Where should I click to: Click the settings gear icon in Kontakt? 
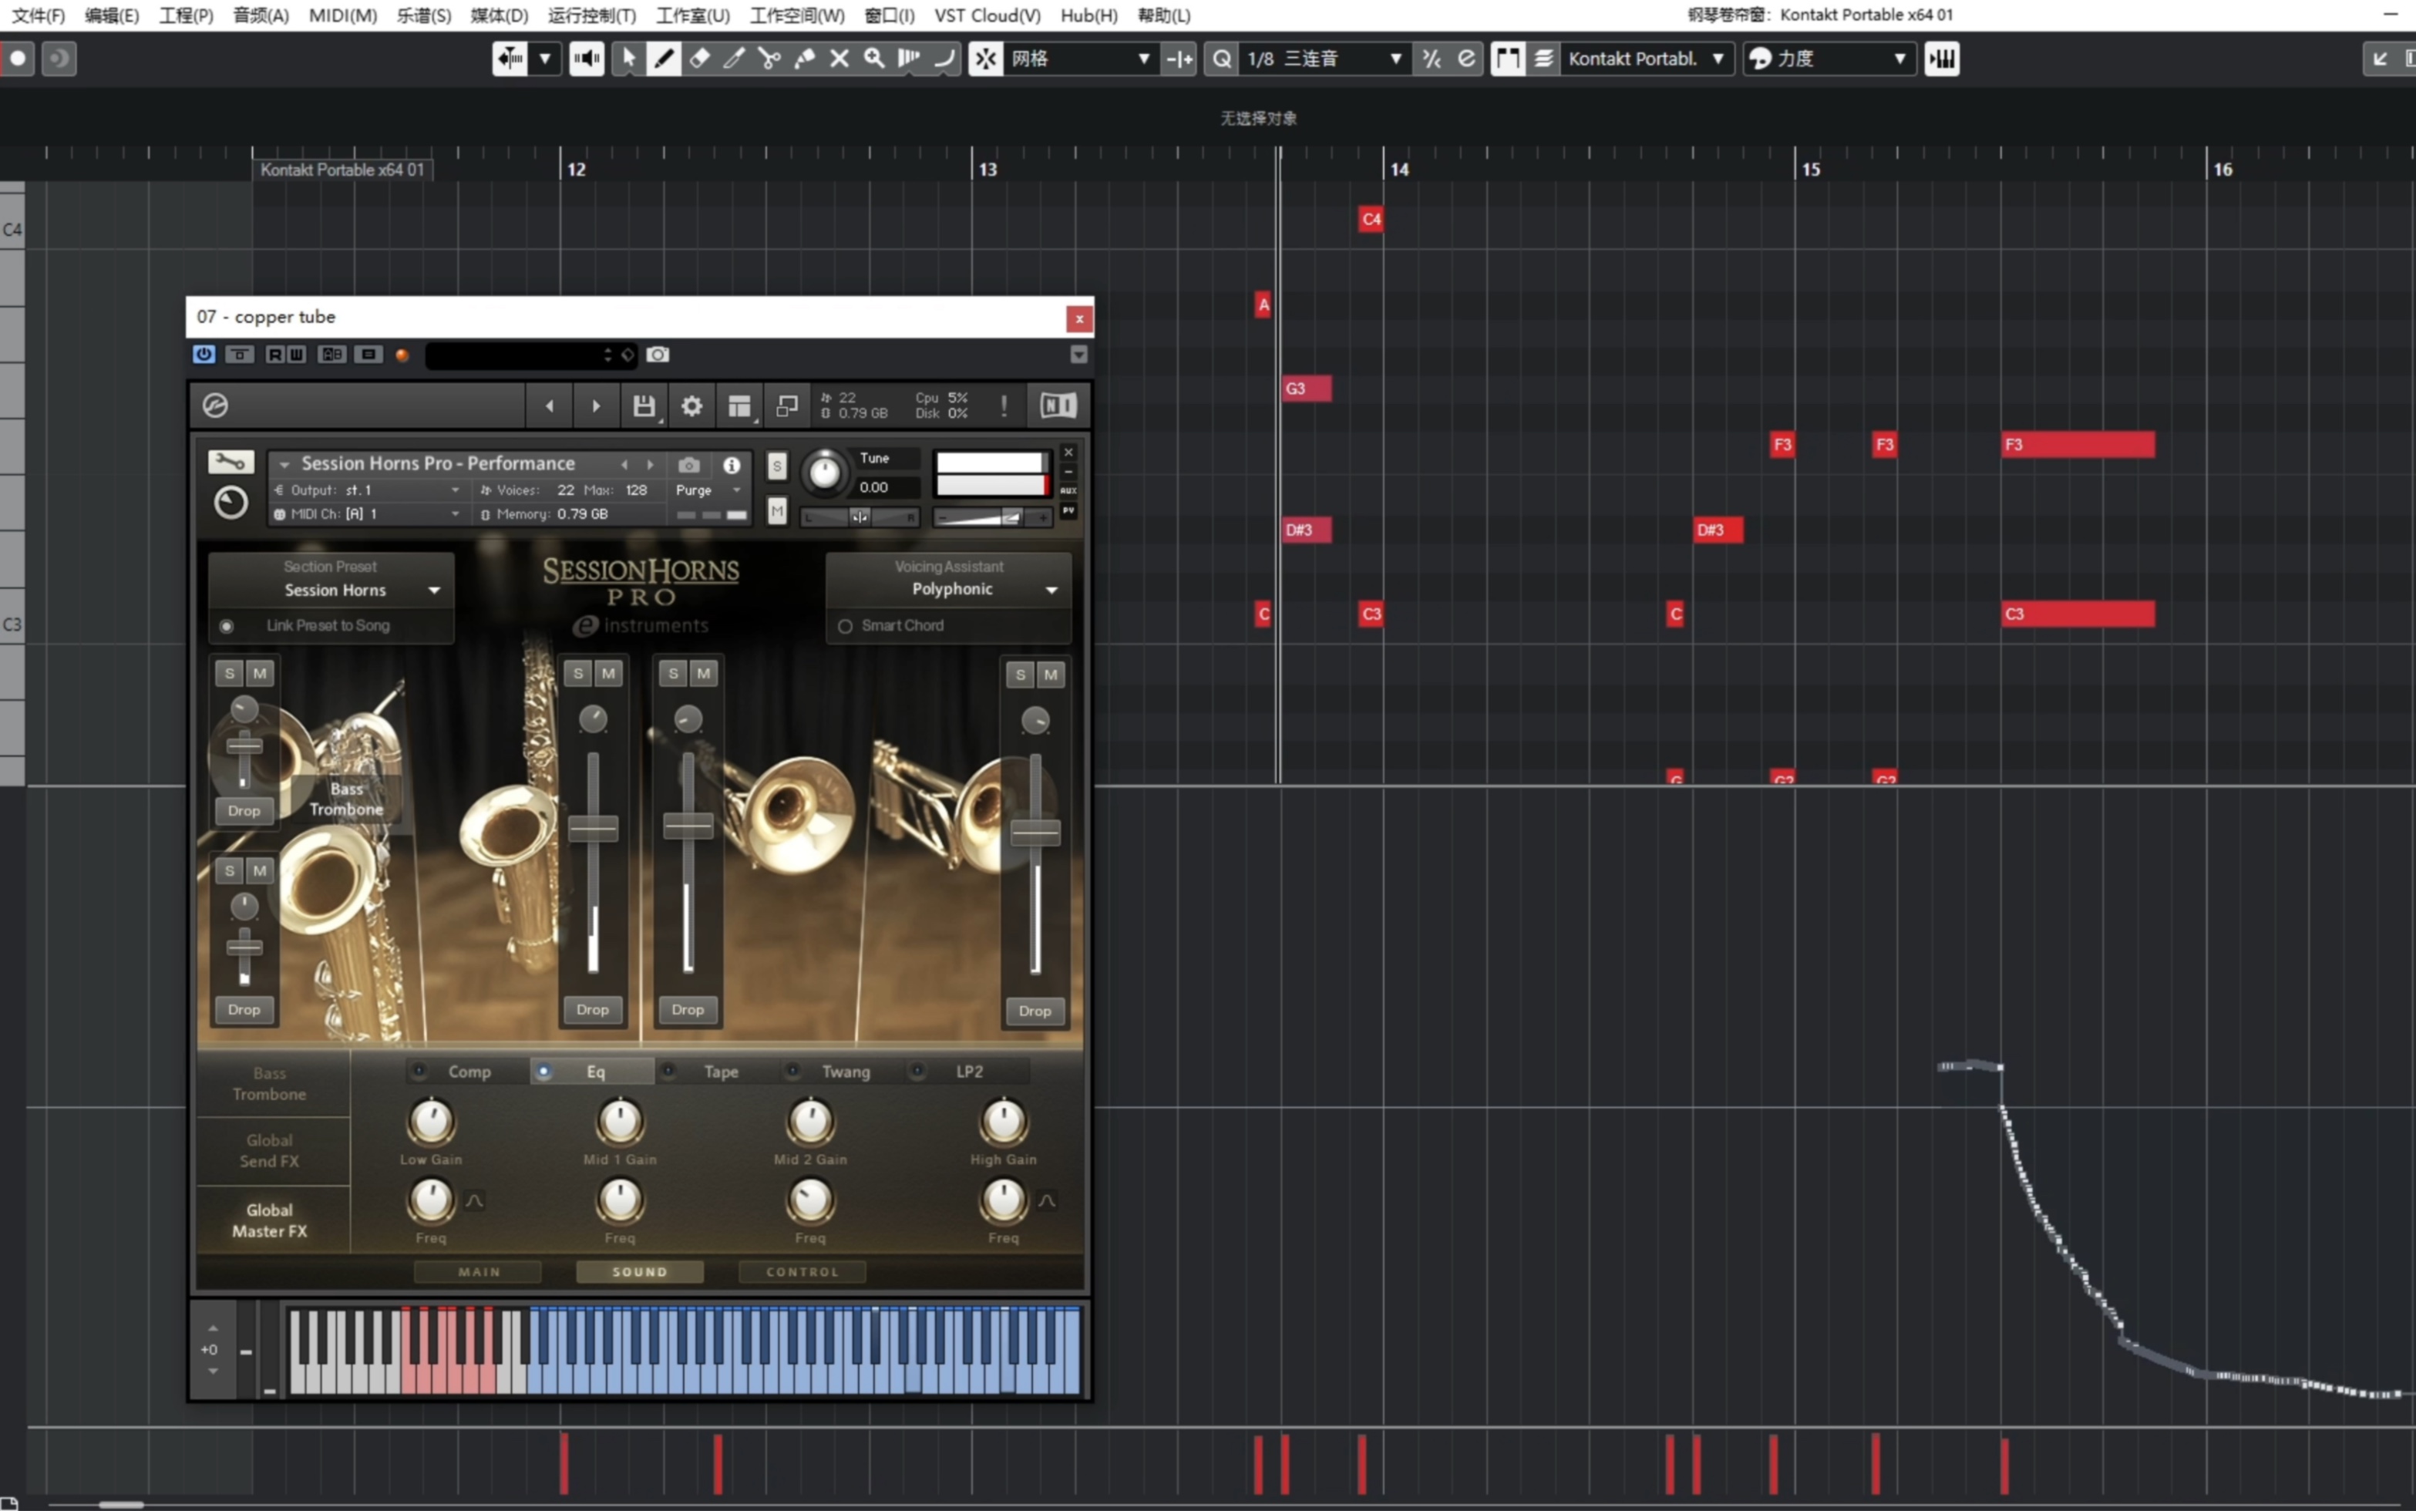691,404
